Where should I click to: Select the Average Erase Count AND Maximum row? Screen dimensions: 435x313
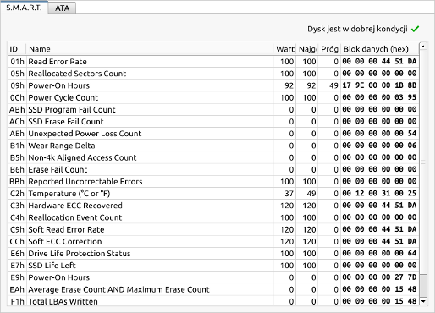click(x=213, y=289)
